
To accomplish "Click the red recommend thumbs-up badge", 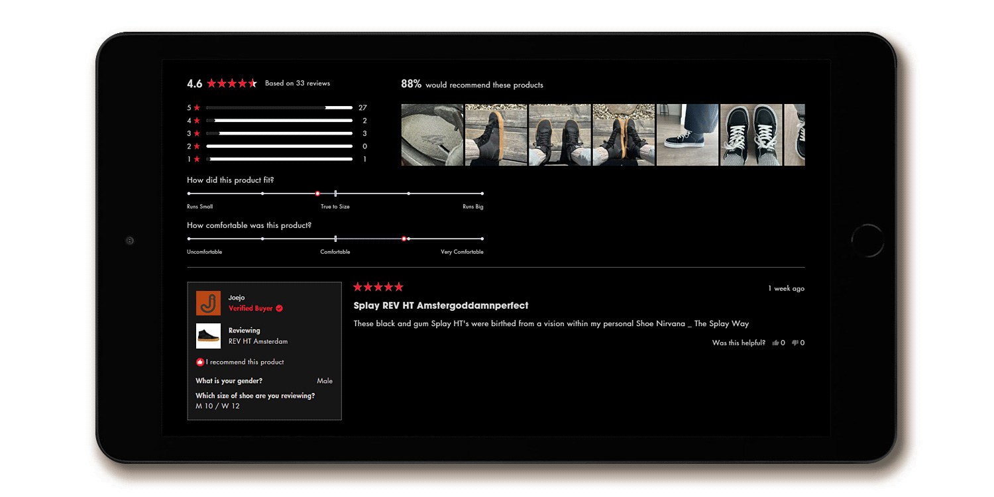I will pyautogui.click(x=200, y=362).
